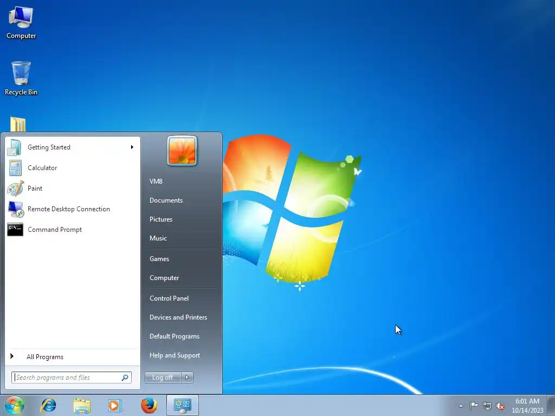This screenshot has width=555, height=416.
Task: Open the Action Center flag icon
Action: click(x=474, y=406)
